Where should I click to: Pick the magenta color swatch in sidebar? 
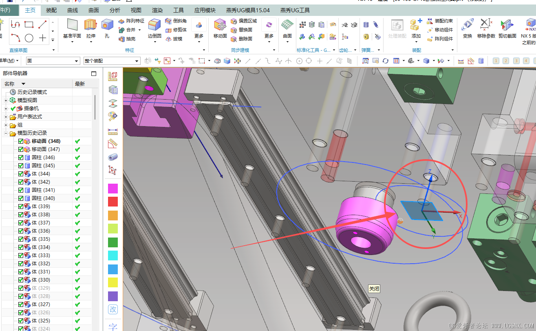coord(113,188)
